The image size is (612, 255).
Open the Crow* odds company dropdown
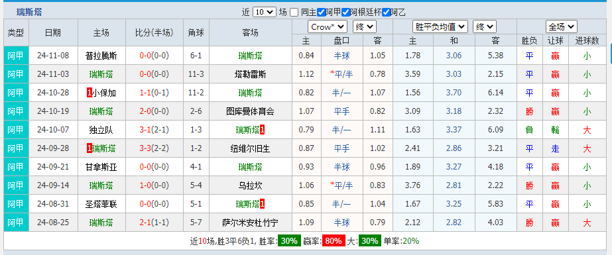pos(328,27)
